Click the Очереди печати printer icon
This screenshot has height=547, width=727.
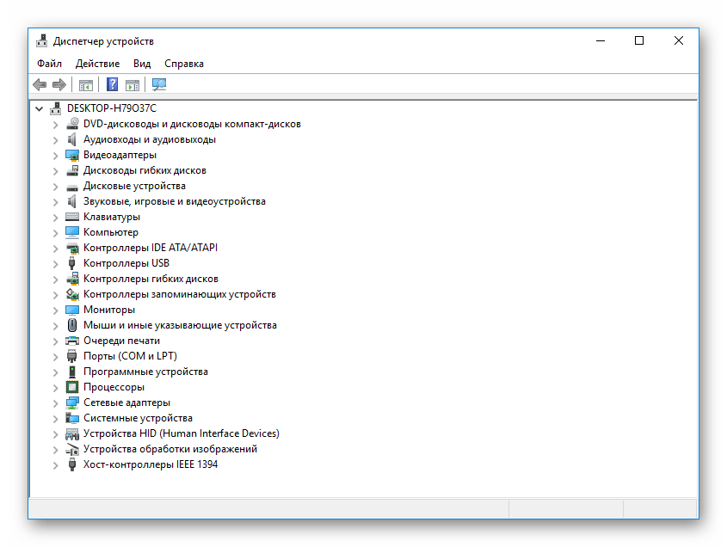pyautogui.click(x=72, y=341)
